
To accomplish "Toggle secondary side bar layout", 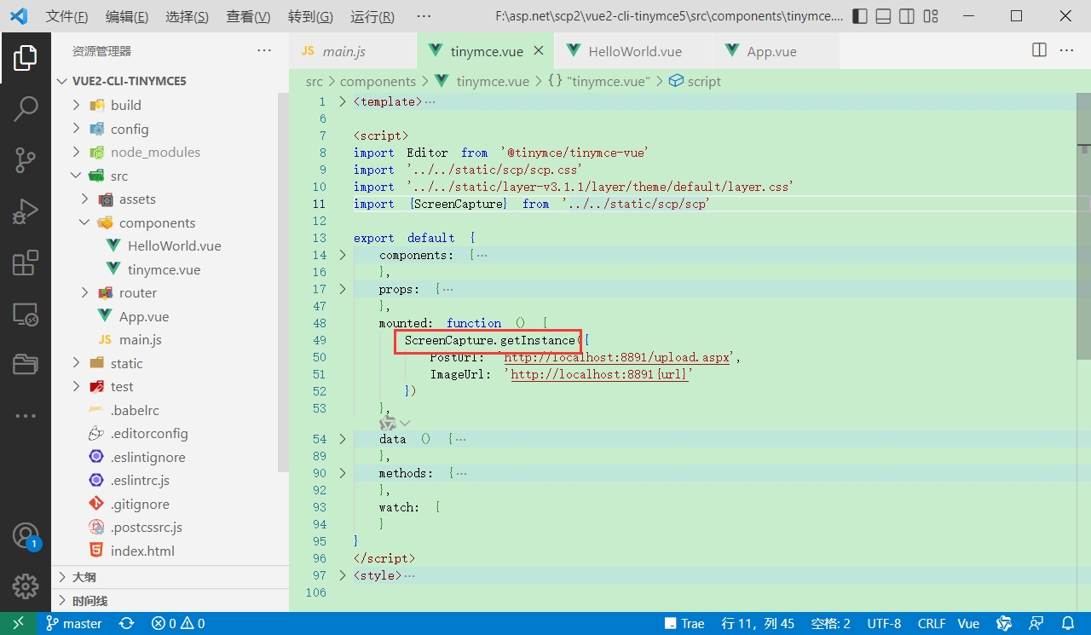I will point(908,16).
